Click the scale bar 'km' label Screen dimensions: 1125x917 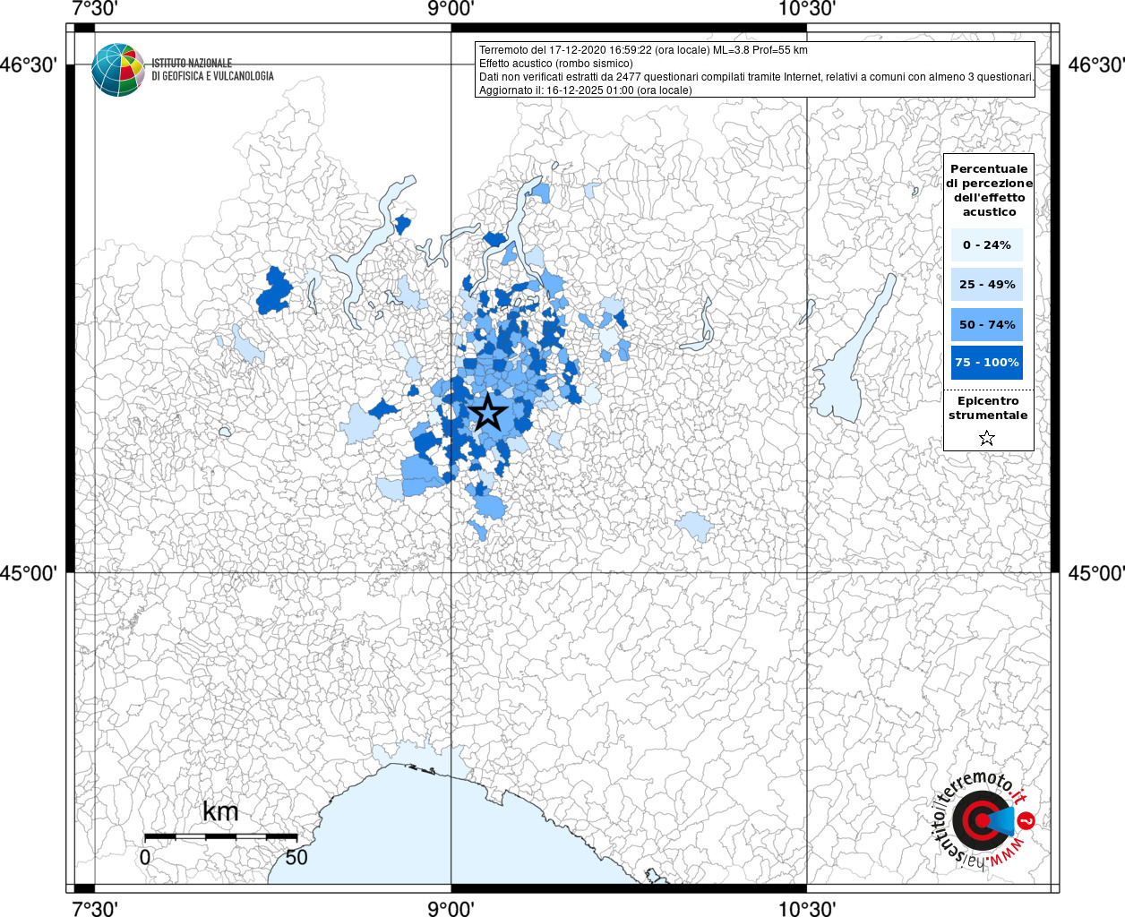pos(220,811)
